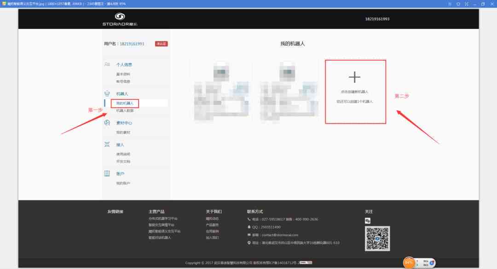Open the 机器人 section heading

[122, 94]
